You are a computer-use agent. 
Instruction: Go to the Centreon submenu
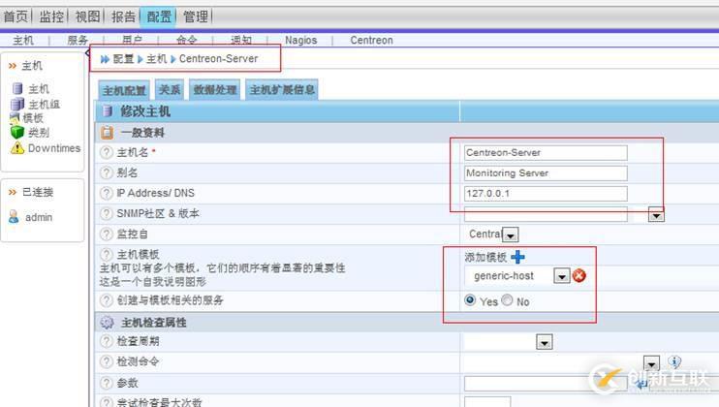tap(371, 41)
